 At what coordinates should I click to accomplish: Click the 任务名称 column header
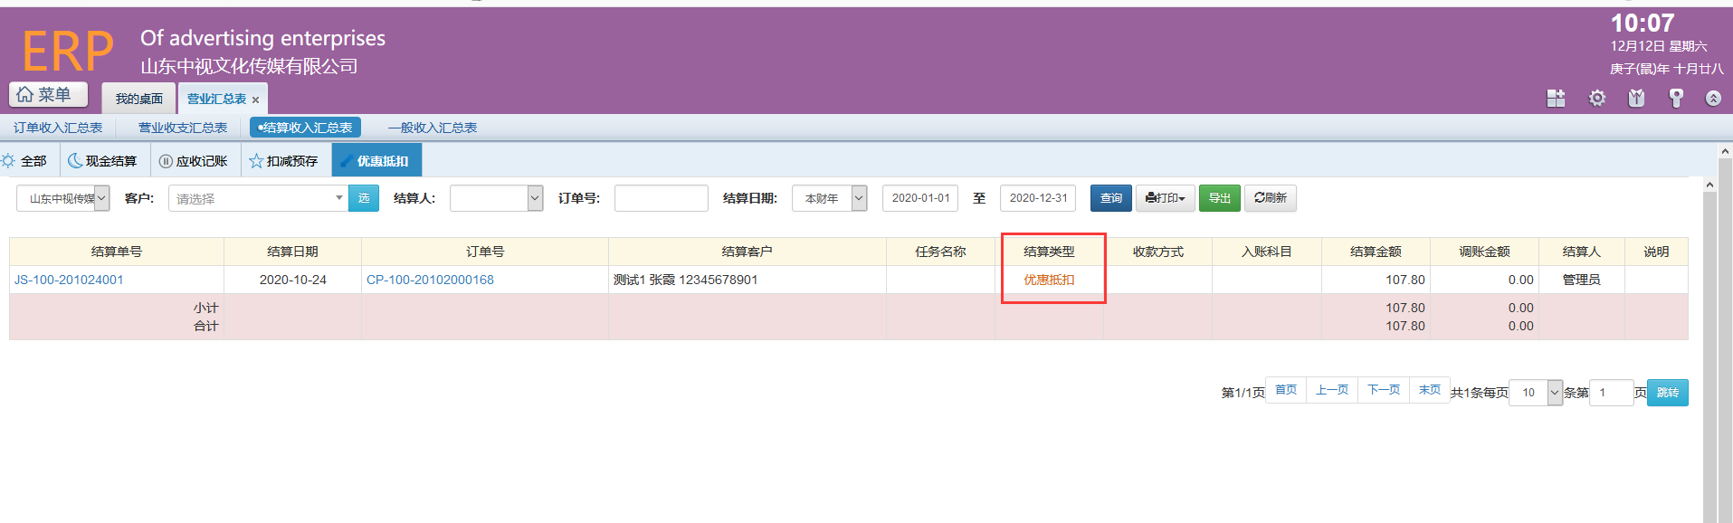click(x=940, y=252)
